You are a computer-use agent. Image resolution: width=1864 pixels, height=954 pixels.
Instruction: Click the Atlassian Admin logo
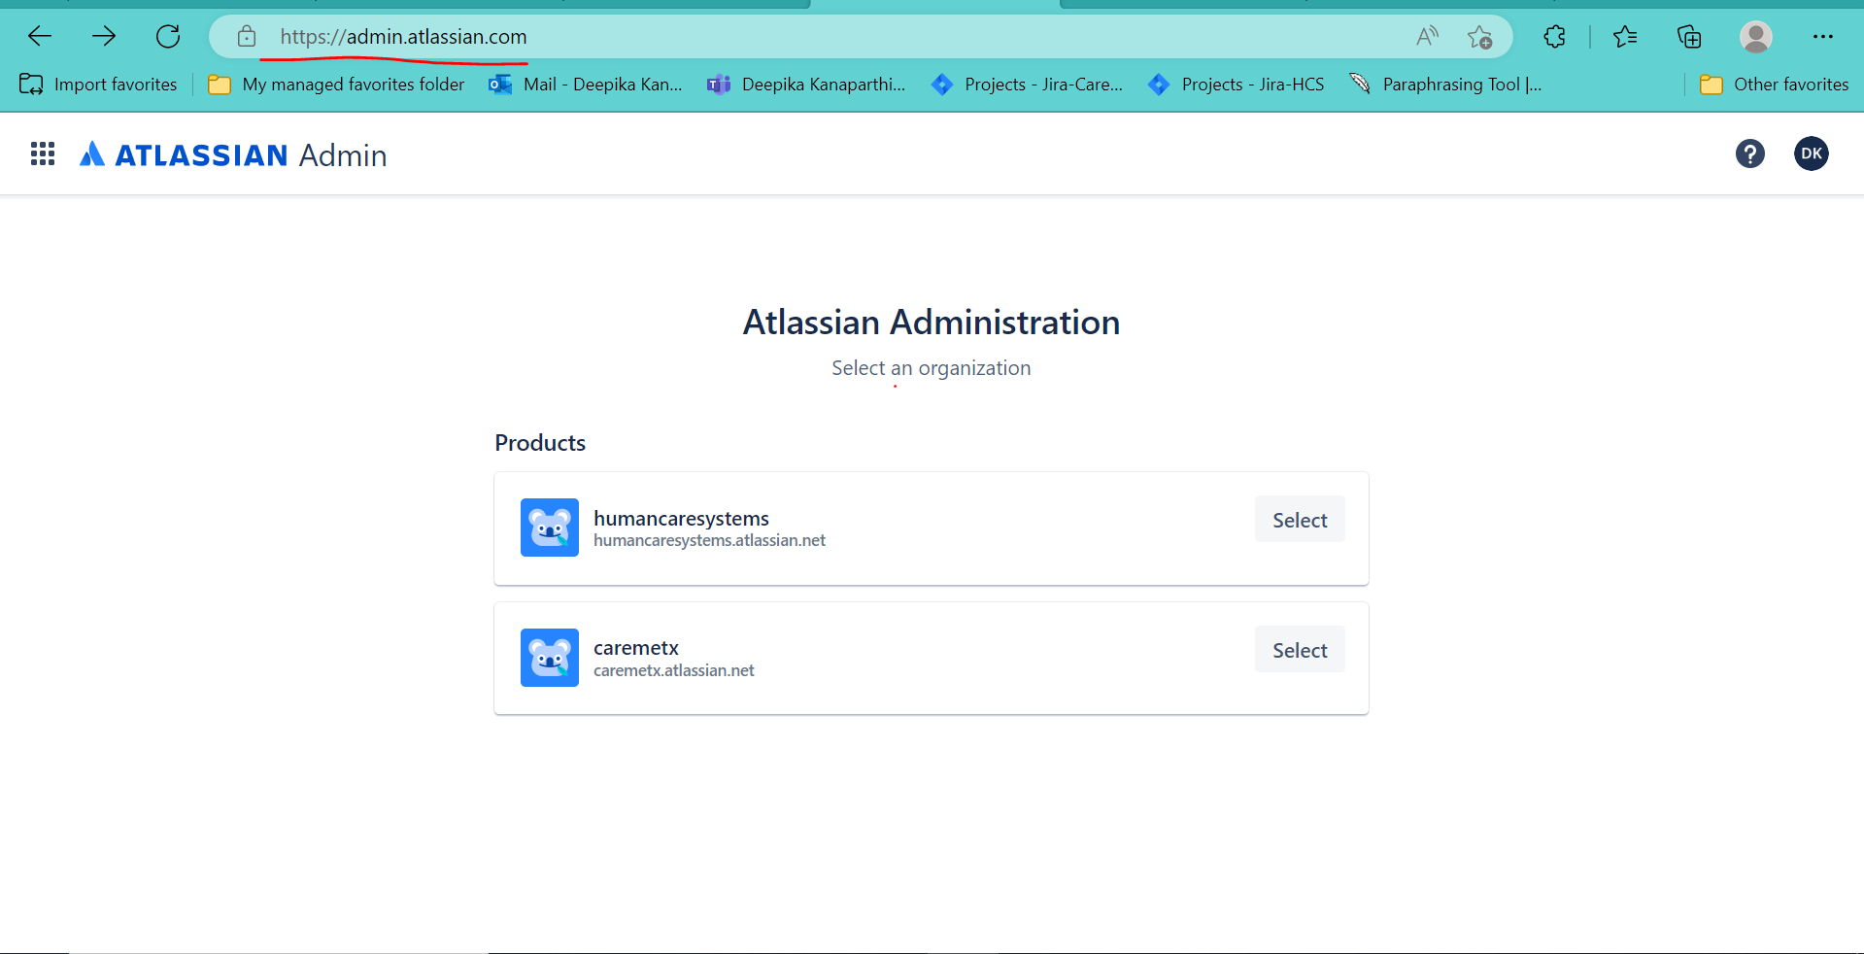(231, 153)
